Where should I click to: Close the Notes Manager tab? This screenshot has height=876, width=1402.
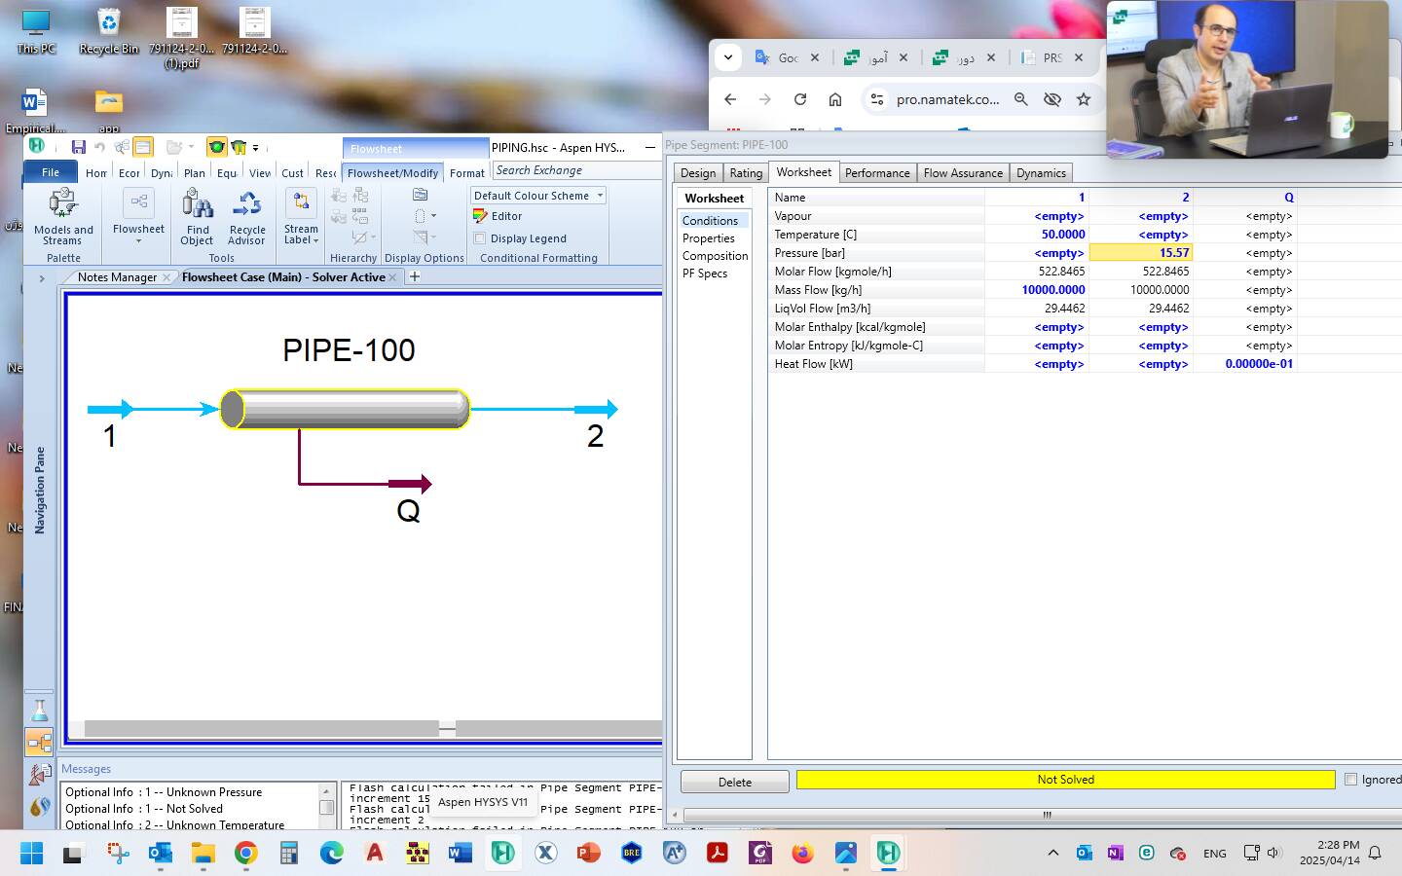[x=166, y=277]
